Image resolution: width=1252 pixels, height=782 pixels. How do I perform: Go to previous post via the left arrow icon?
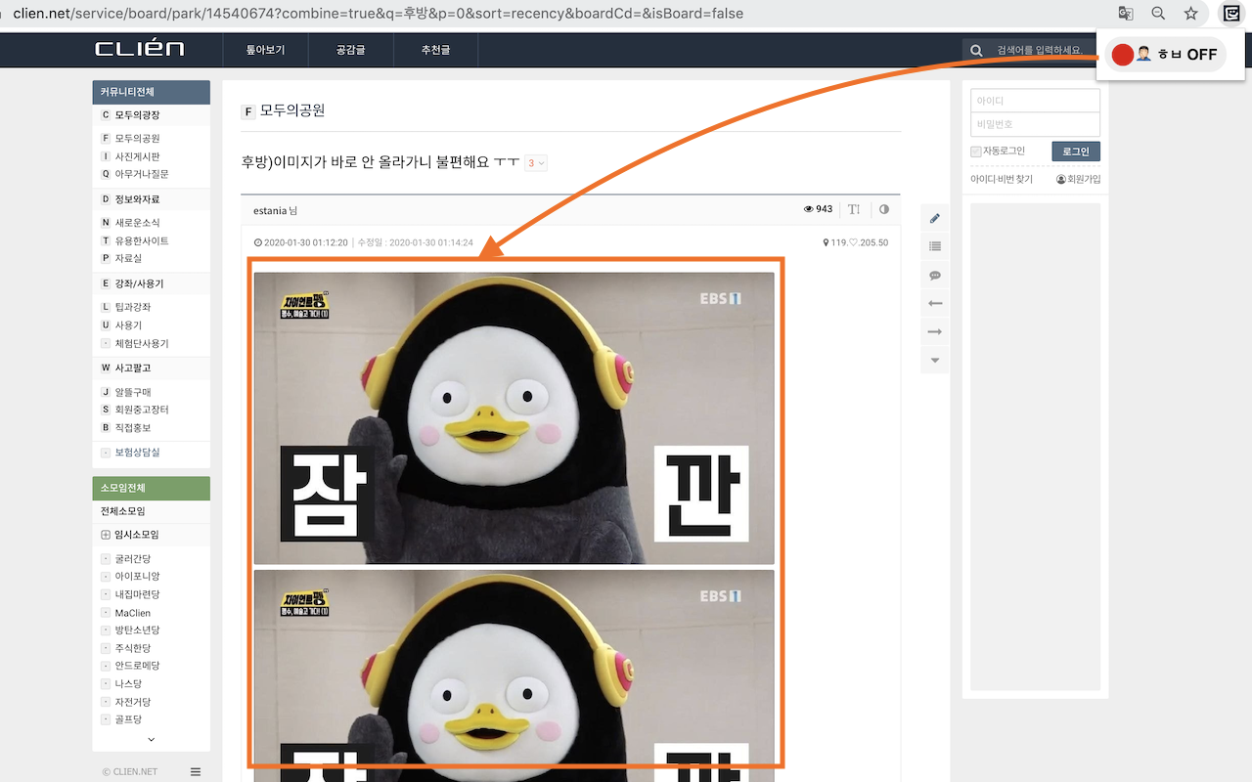pyautogui.click(x=934, y=303)
